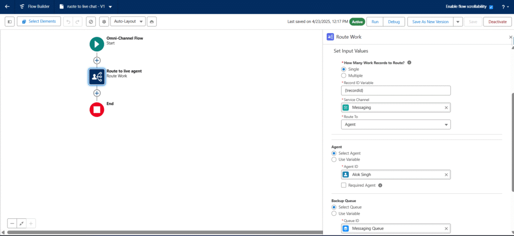The height and width of the screenshot is (236, 514).
Task: Clear the Alok Singh agent selection
Action: coord(446,175)
